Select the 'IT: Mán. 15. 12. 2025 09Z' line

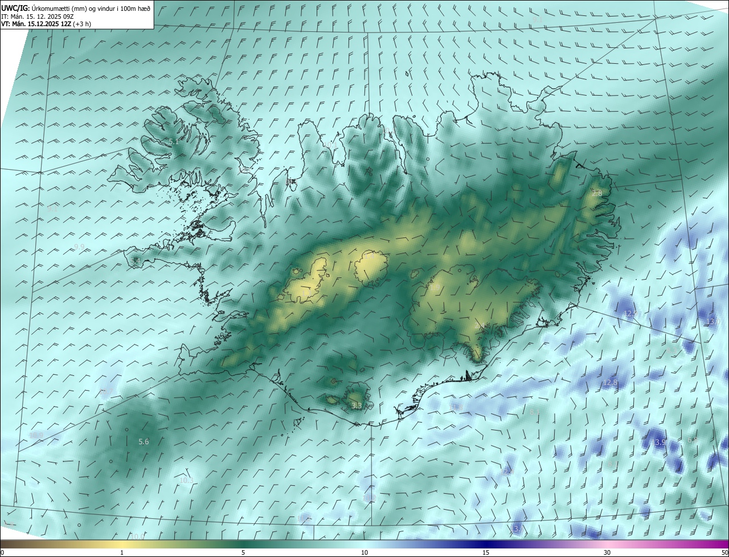coord(38,17)
